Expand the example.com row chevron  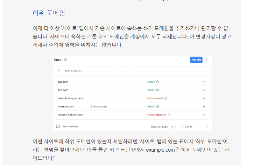coord(204,107)
